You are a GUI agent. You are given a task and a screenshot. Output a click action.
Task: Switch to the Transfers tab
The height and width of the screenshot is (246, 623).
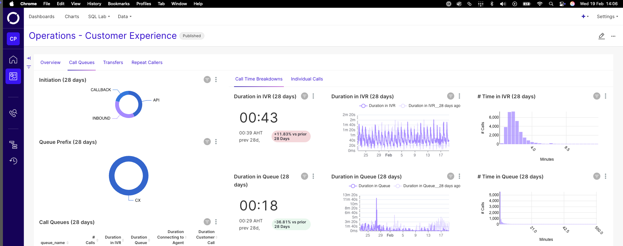tap(113, 62)
